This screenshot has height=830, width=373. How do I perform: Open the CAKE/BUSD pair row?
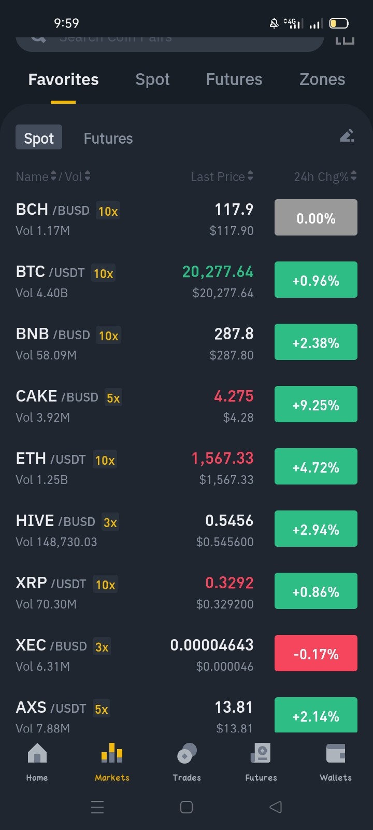tap(187, 405)
